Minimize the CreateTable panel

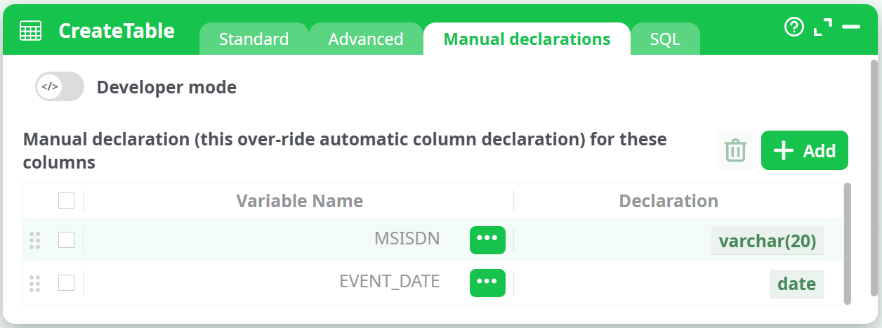point(851,27)
